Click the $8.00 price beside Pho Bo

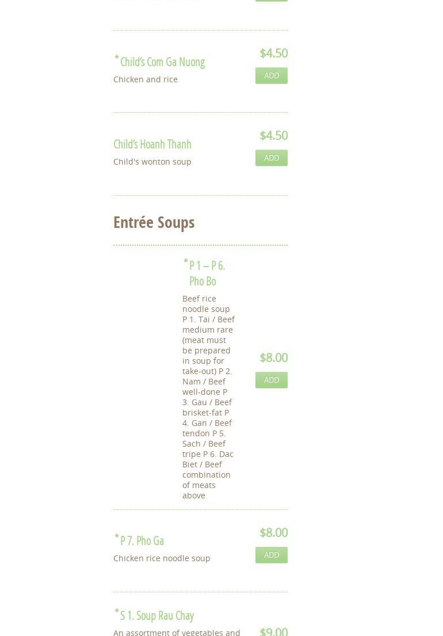click(273, 358)
